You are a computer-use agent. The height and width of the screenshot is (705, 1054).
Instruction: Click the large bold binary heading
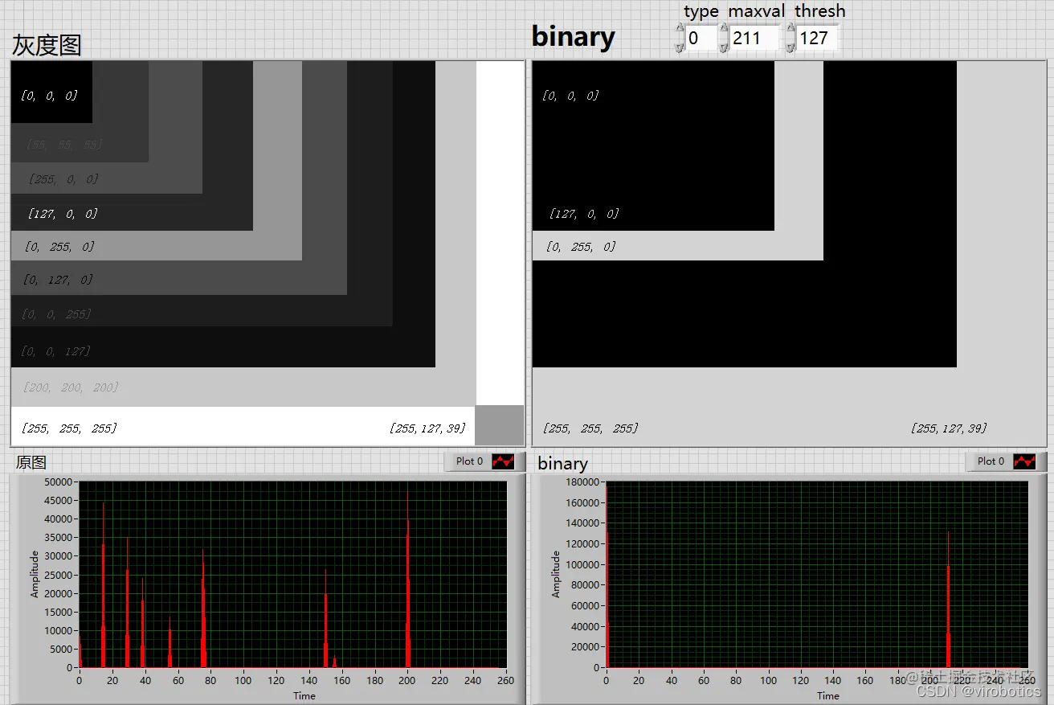[x=573, y=37]
